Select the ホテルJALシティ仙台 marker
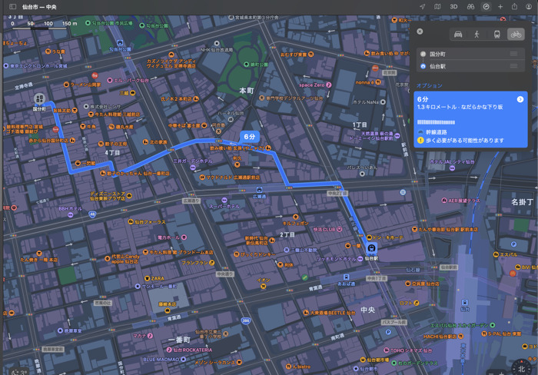The width and height of the screenshot is (538, 375). pyautogui.click(x=452, y=168)
